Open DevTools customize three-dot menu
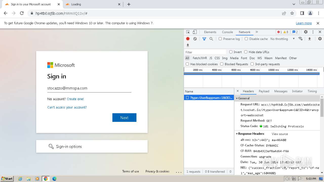 pos(313,32)
